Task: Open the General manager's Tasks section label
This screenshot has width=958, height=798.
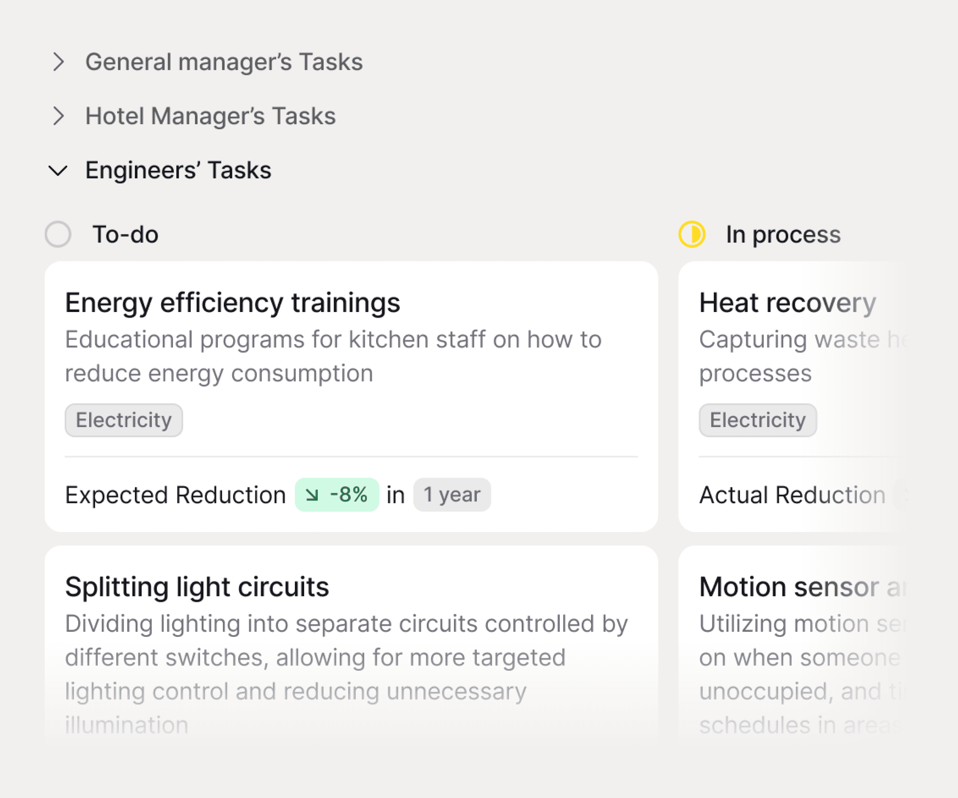Action: point(224,62)
